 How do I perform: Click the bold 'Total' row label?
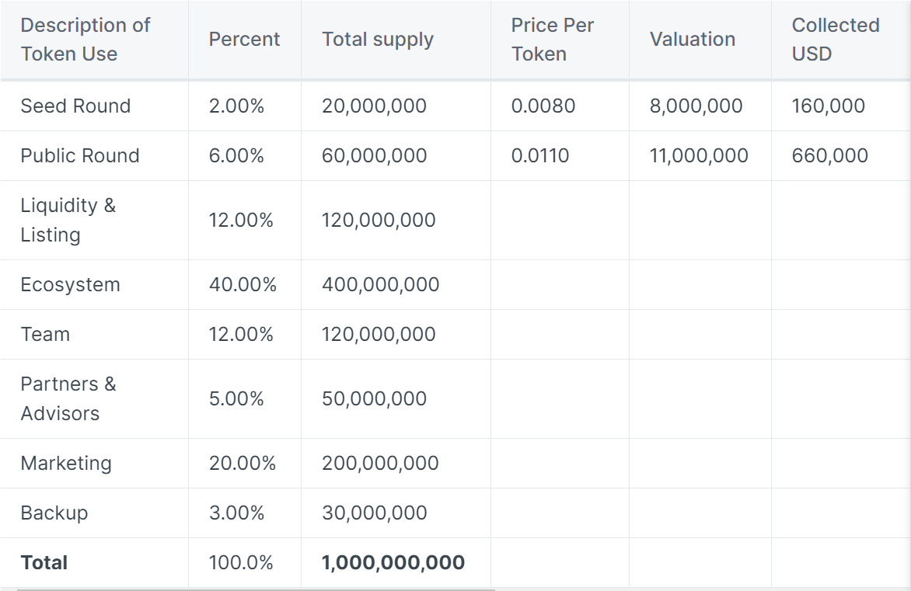44,562
